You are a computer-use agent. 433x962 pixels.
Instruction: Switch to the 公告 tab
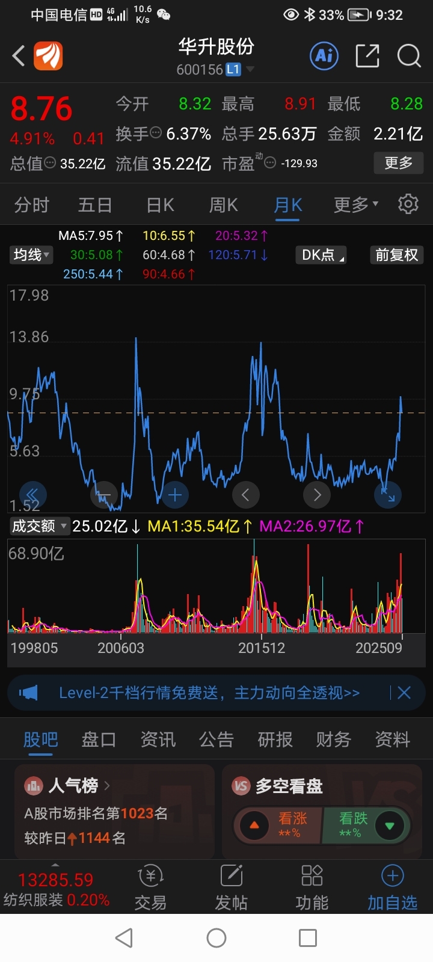[216, 740]
